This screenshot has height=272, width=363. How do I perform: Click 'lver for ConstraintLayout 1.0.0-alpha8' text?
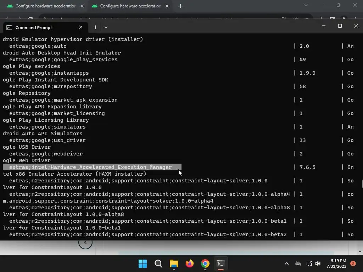click(x=63, y=214)
